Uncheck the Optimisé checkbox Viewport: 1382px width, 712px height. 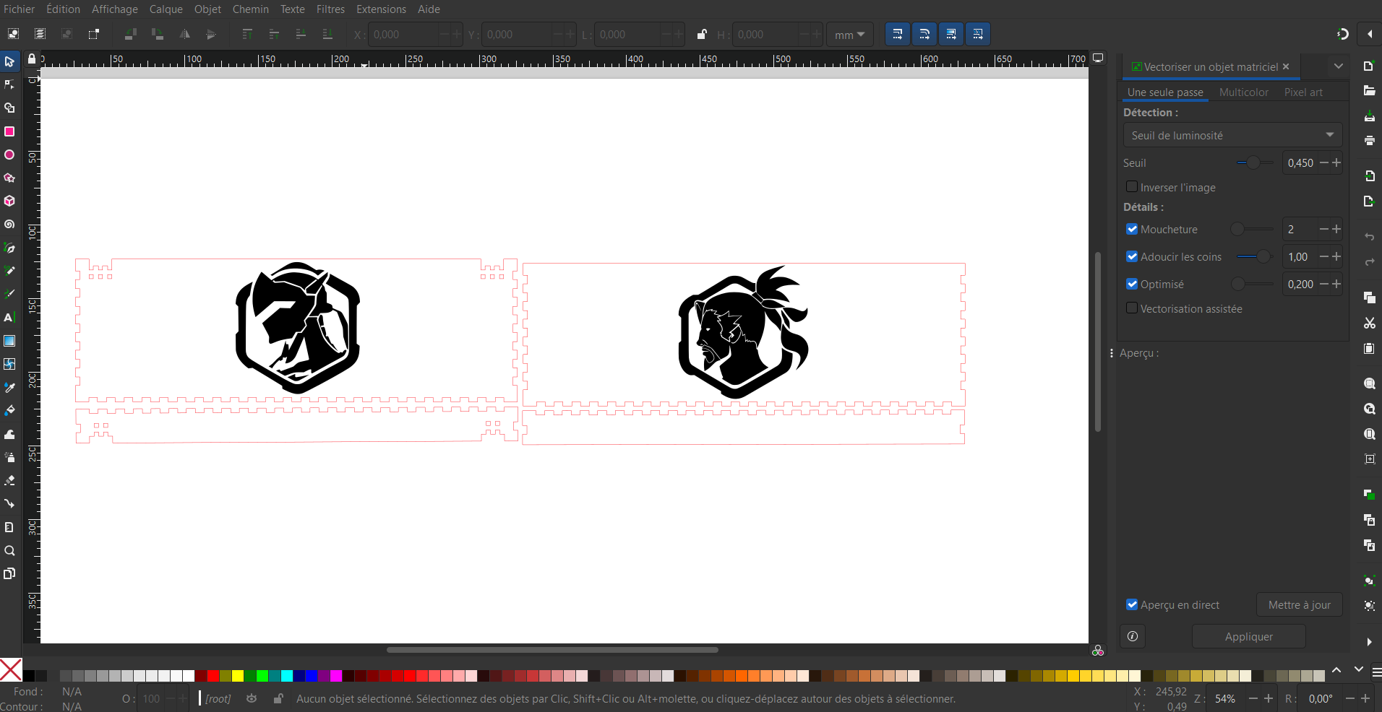[x=1132, y=284]
